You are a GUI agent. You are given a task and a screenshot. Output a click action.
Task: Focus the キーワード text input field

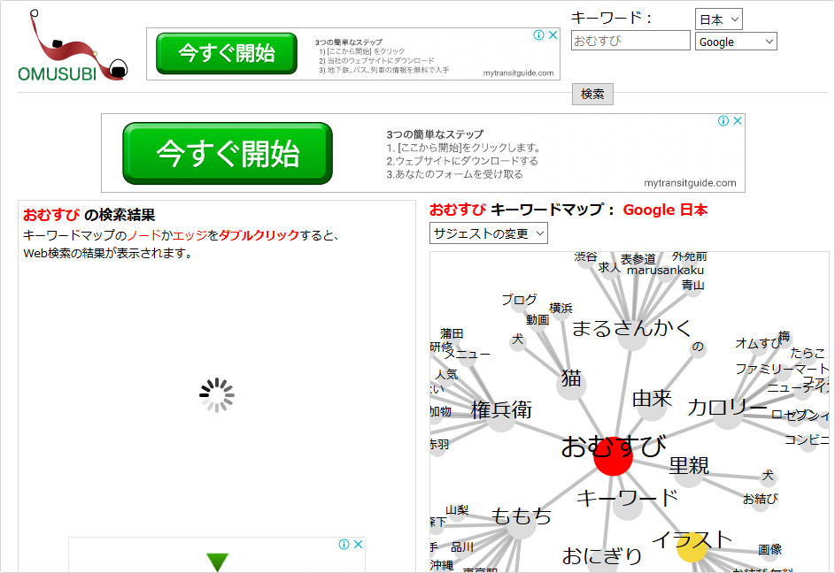tap(630, 41)
